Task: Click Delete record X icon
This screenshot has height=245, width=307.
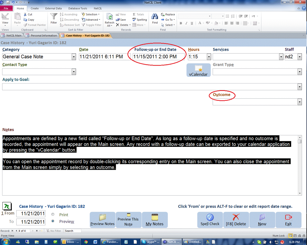Action: [118, 25]
